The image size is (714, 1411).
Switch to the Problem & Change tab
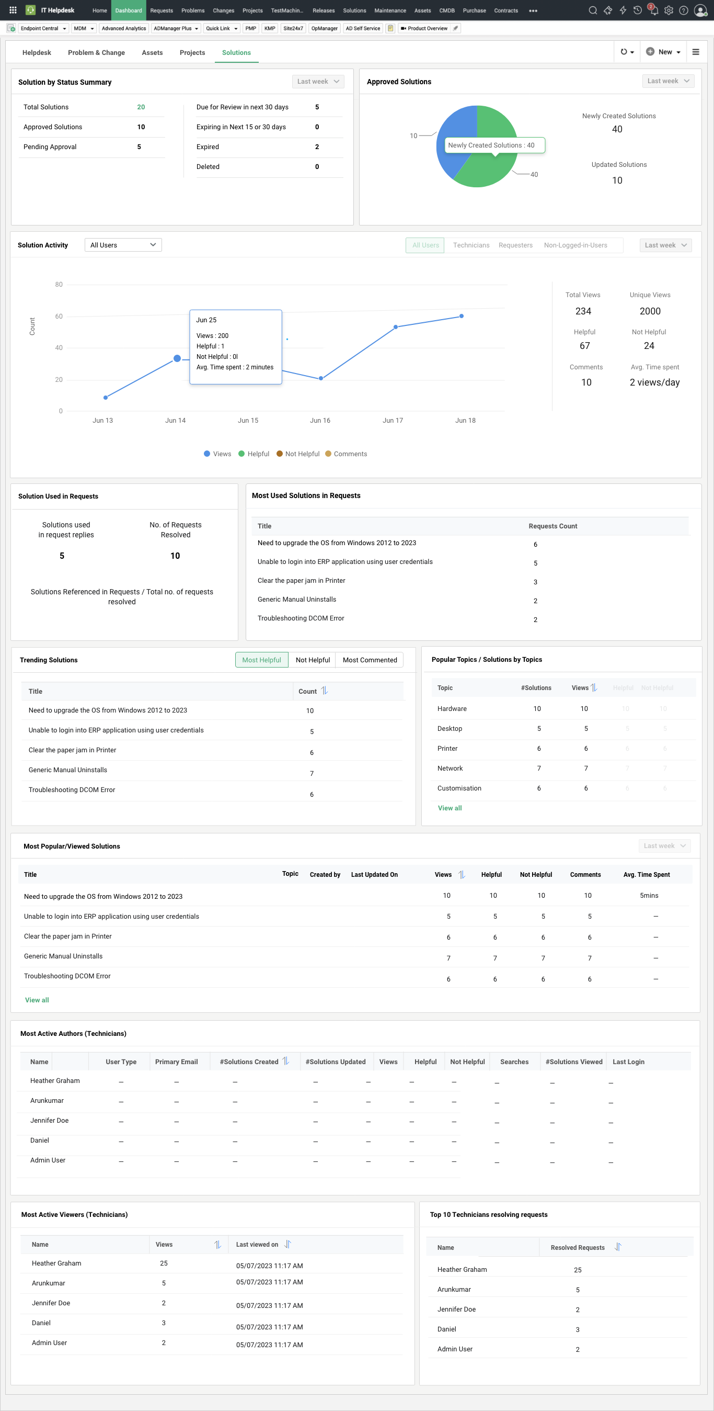[96, 53]
